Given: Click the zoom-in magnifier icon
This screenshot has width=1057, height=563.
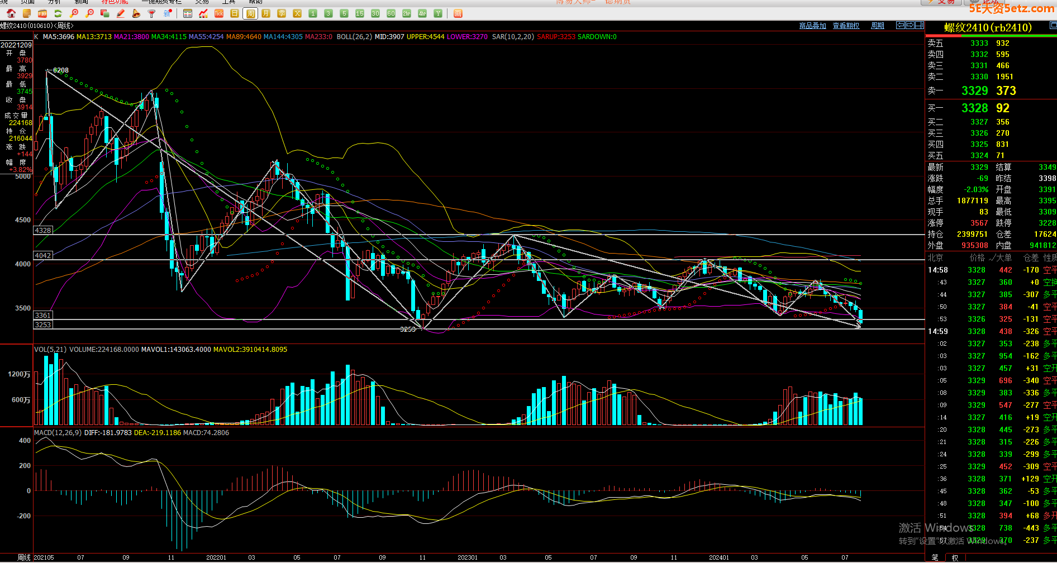Looking at the screenshot, I should tap(74, 13).
